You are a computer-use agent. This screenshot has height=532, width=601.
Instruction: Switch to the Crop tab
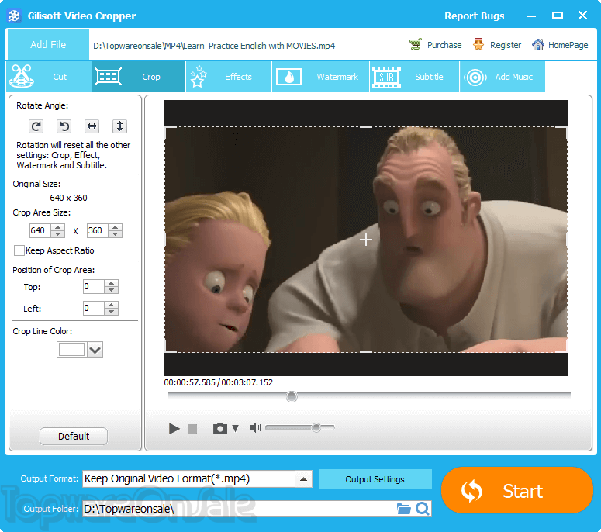[139, 77]
